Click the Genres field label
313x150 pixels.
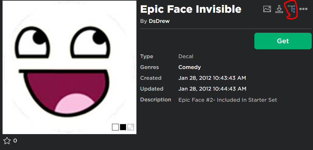pyautogui.click(x=149, y=67)
